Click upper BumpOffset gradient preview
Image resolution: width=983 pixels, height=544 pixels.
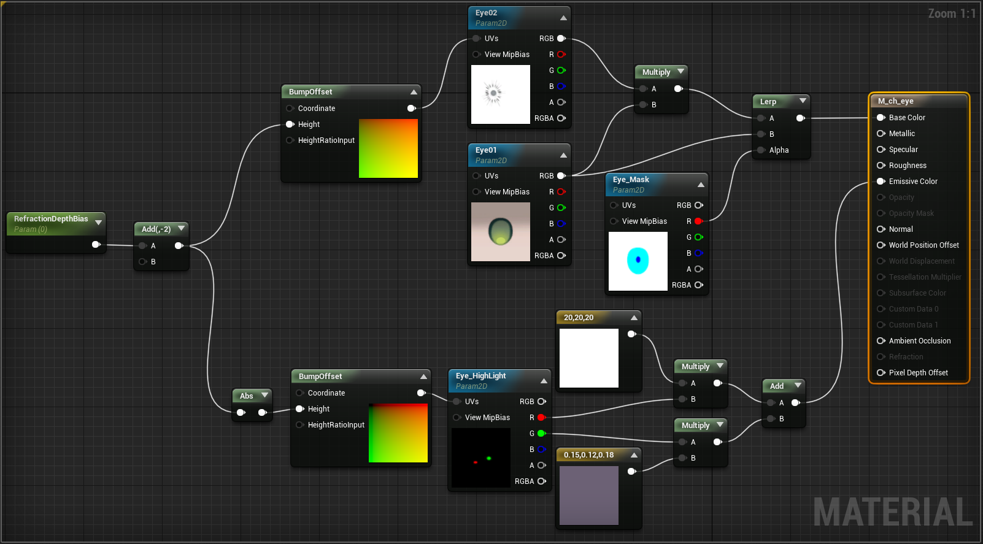click(x=388, y=148)
